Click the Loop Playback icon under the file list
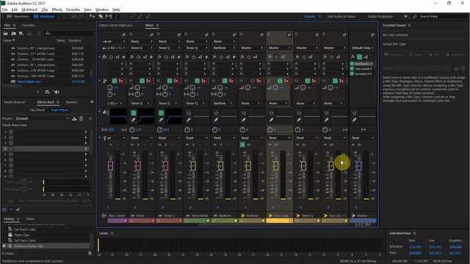 click(x=47, y=92)
